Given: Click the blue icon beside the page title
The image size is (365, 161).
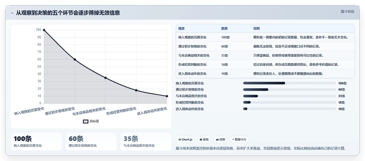Looking at the screenshot, I should 12,13.
